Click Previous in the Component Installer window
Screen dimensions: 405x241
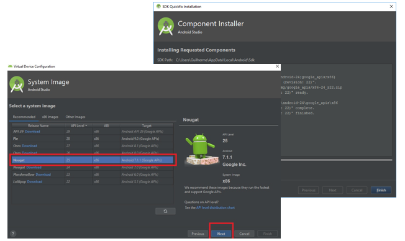(309, 190)
